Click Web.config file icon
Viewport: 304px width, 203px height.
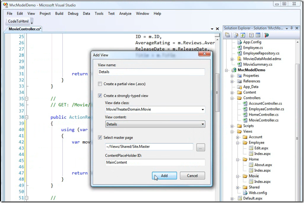coord(245,193)
